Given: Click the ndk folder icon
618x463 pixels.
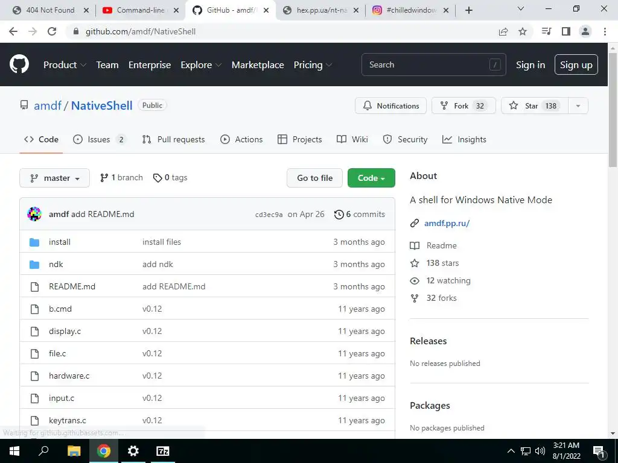Looking at the screenshot, I should (x=34, y=265).
